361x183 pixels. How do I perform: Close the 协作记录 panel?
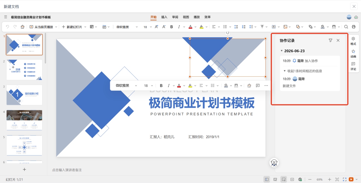pos(338,40)
